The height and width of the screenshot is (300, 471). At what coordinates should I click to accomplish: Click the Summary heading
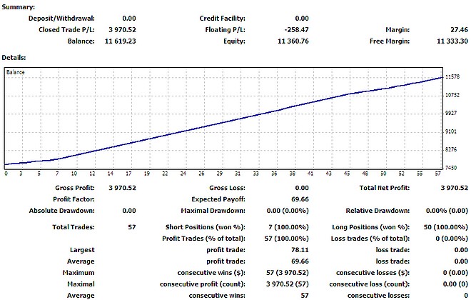pos(19,7)
